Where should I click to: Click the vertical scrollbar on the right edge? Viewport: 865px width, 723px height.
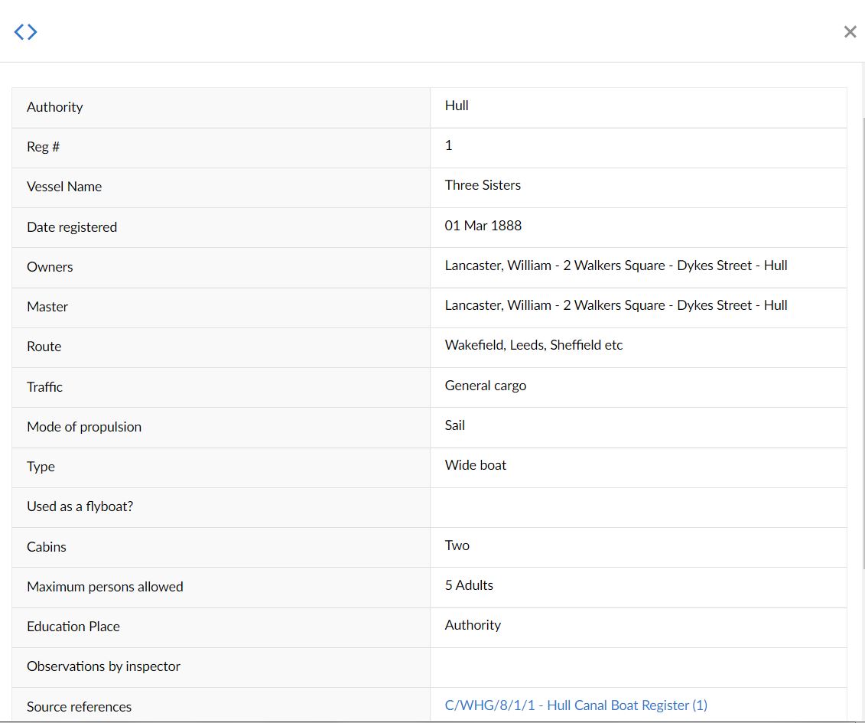(x=863, y=383)
